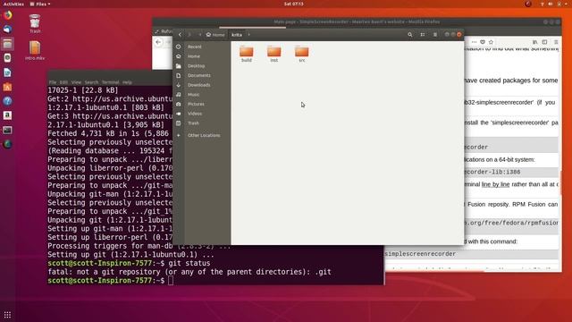
Task: Open Home in Files sidebar
Action: pyautogui.click(x=194, y=56)
